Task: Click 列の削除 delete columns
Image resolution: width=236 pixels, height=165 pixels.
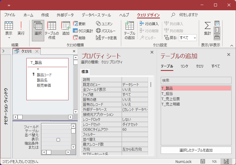Action: click(174, 31)
